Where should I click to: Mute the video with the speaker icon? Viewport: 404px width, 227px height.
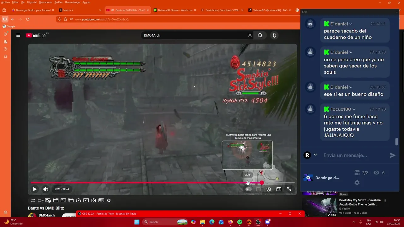click(x=46, y=189)
